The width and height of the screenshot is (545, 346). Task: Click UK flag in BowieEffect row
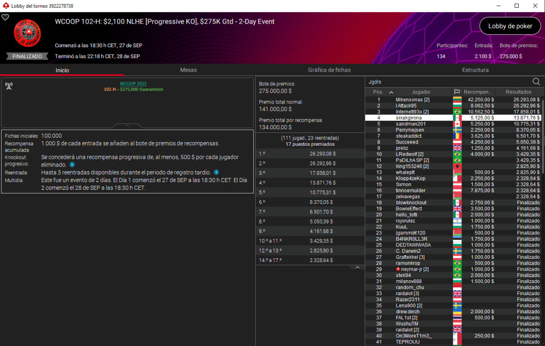point(457,208)
